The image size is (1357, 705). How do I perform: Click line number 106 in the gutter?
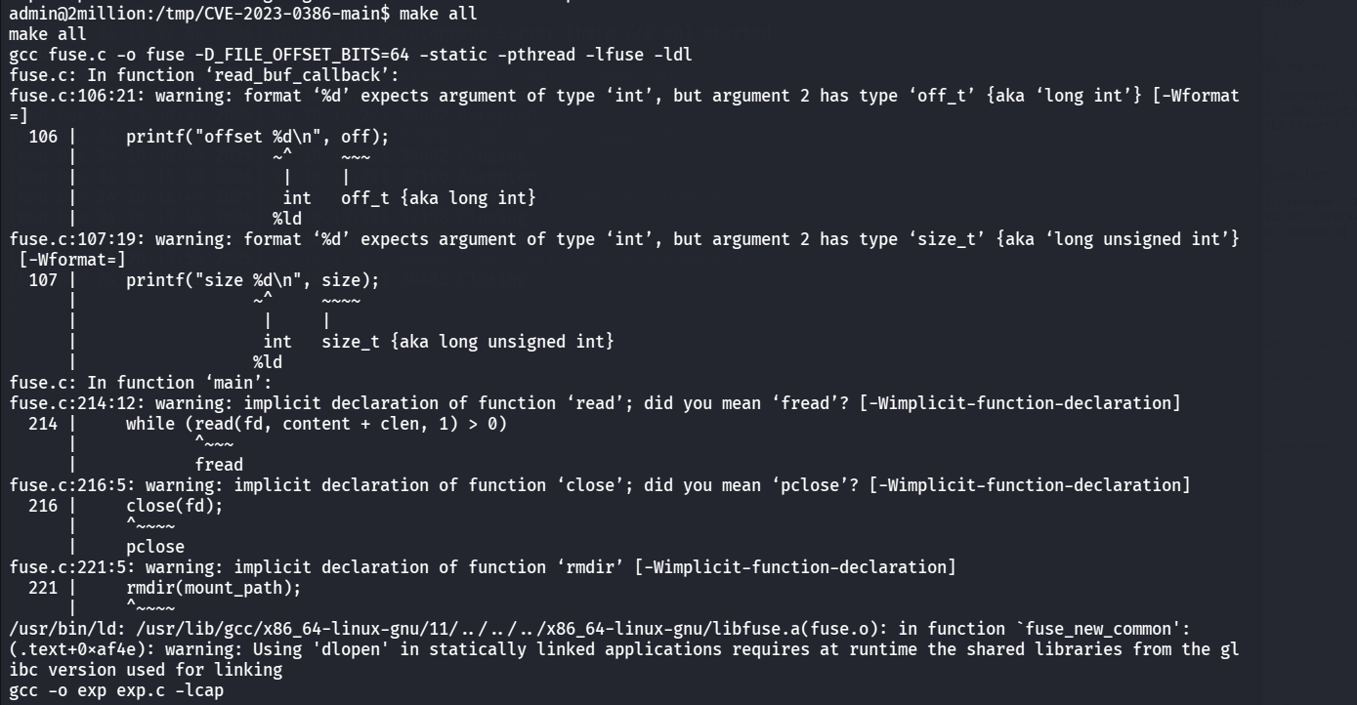click(43, 137)
